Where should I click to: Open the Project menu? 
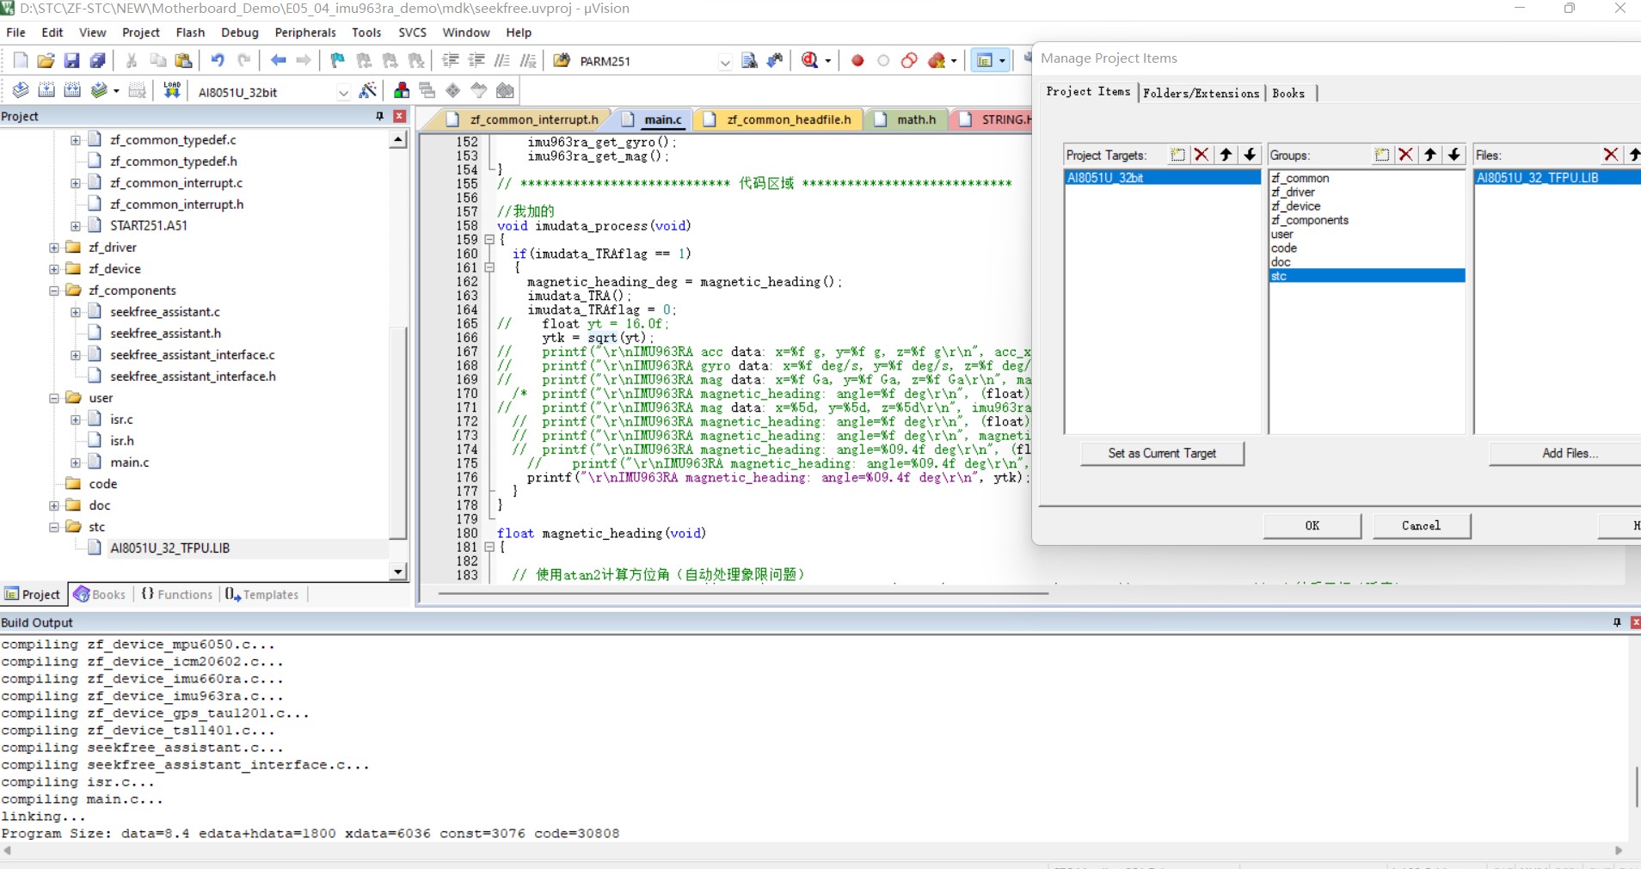coord(141,33)
